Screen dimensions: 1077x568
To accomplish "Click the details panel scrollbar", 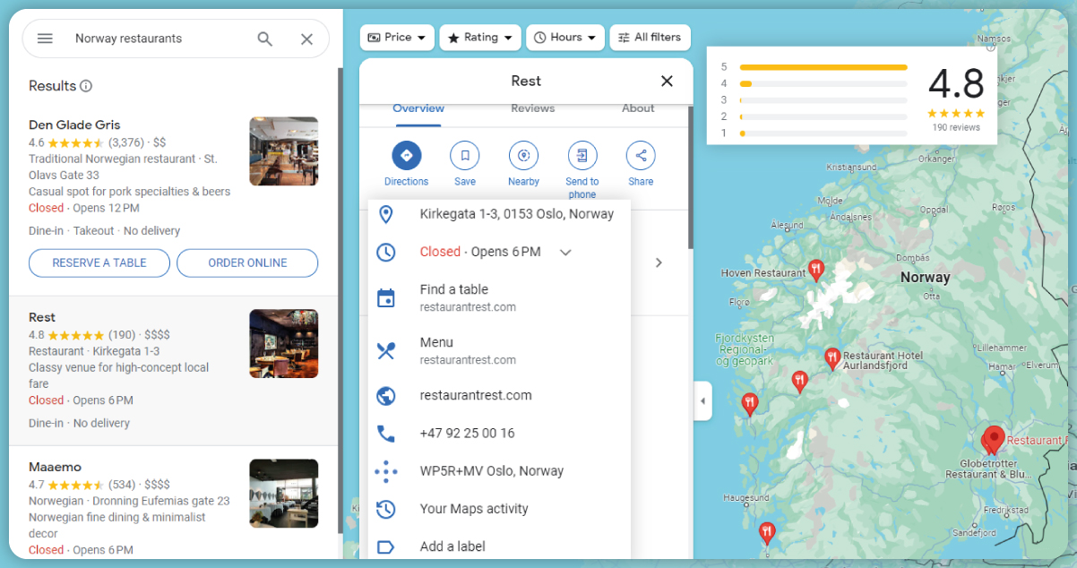I will 690,177.
